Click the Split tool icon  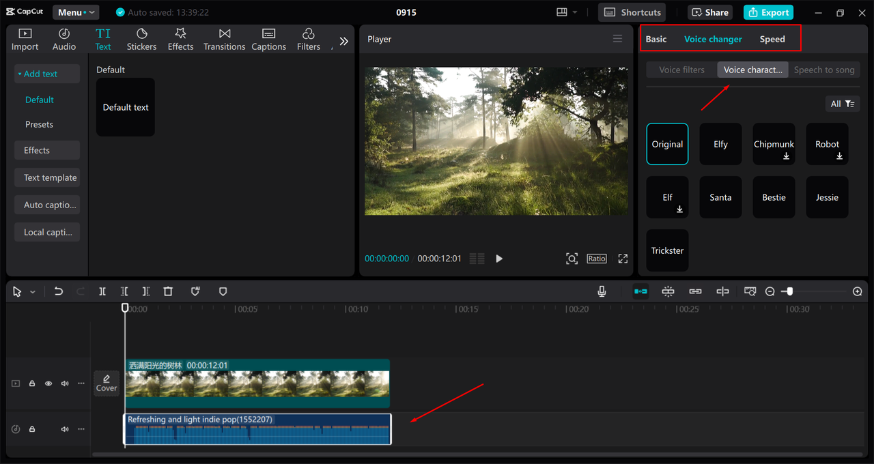click(102, 291)
